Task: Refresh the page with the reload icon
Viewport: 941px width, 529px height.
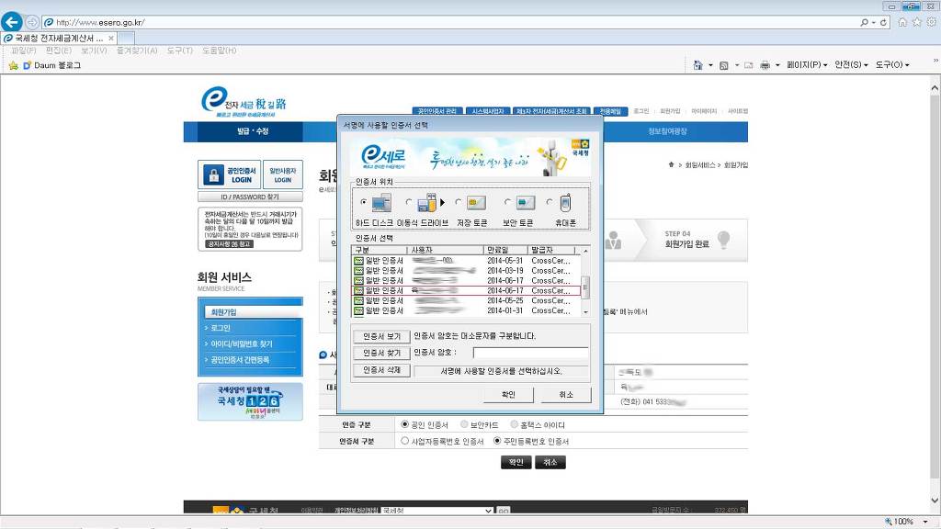Action: coord(883,22)
